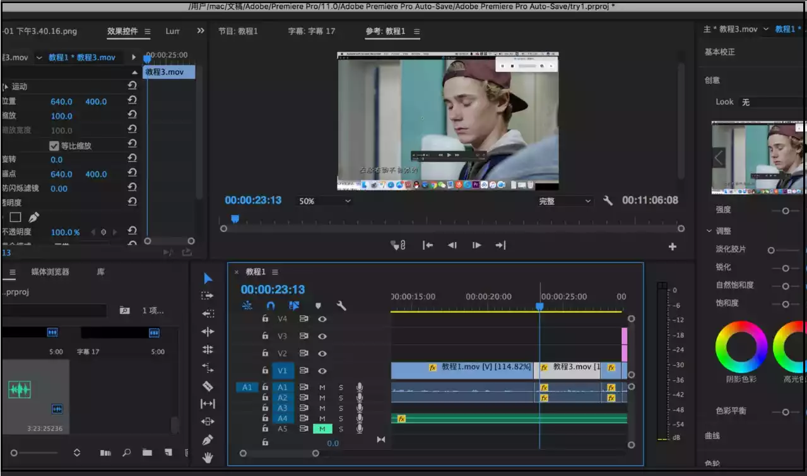Open 效果控件 panel menu icon
Screen dimensions: 807x476
pyautogui.click(x=148, y=31)
